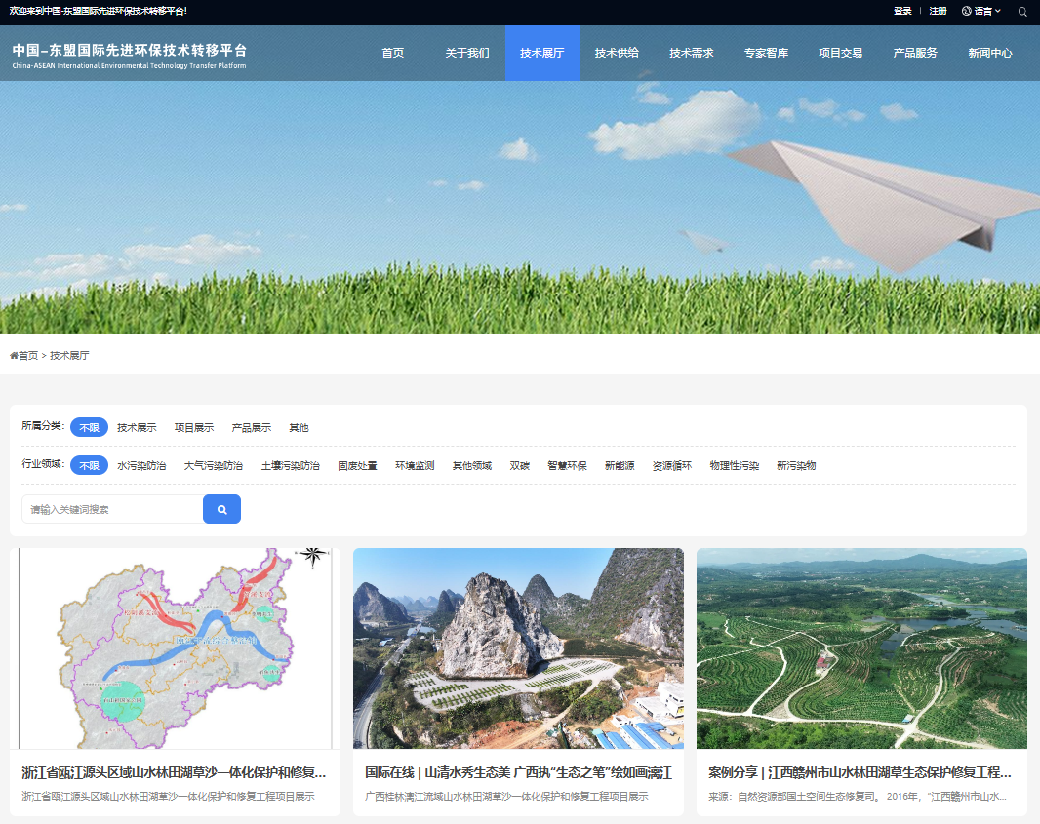The image size is (1040, 824).
Task: Click the search magnifier icon in top bar
Action: point(1022,12)
